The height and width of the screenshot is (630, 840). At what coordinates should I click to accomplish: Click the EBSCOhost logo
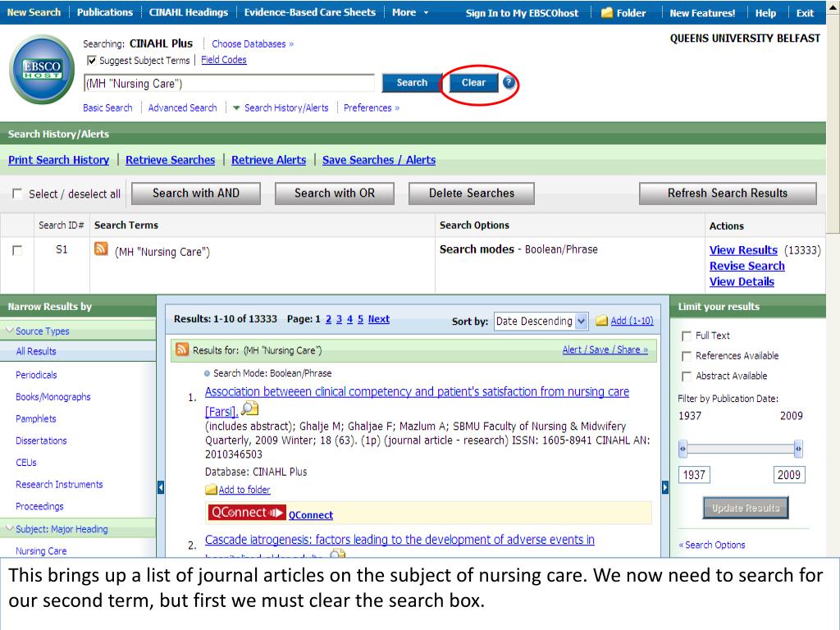pos(42,69)
